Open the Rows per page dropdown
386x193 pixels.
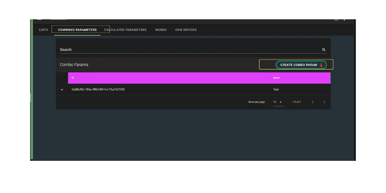tap(278, 102)
